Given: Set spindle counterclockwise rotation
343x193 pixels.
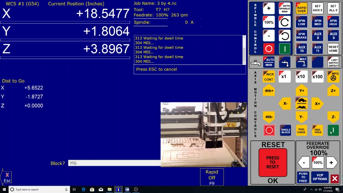Looking at the screenshot, I should pos(285,36).
